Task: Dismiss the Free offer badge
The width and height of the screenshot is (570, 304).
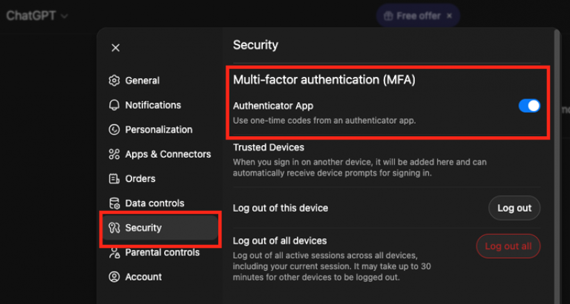Action: pyautogui.click(x=449, y=15)
